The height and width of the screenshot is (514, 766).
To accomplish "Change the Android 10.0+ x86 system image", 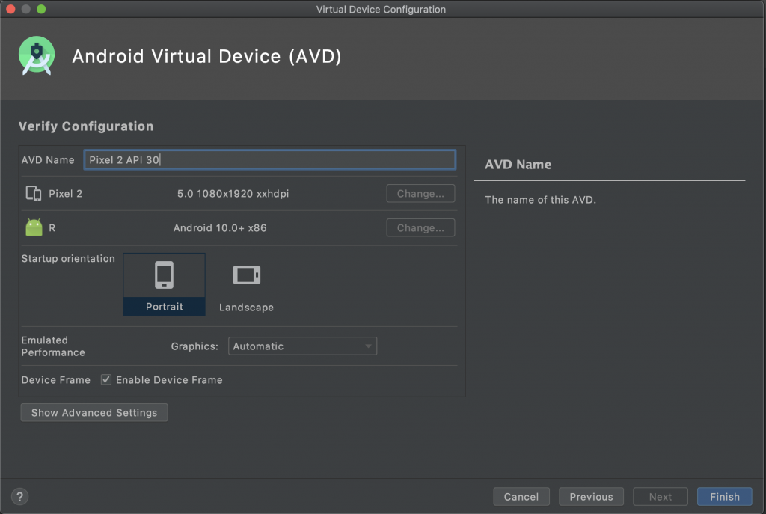I will 420,227.
